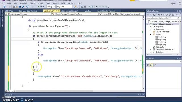This screenshot has height=102, width=182.
Task: Select Service References in Solution Explorer
Action: 162,32
